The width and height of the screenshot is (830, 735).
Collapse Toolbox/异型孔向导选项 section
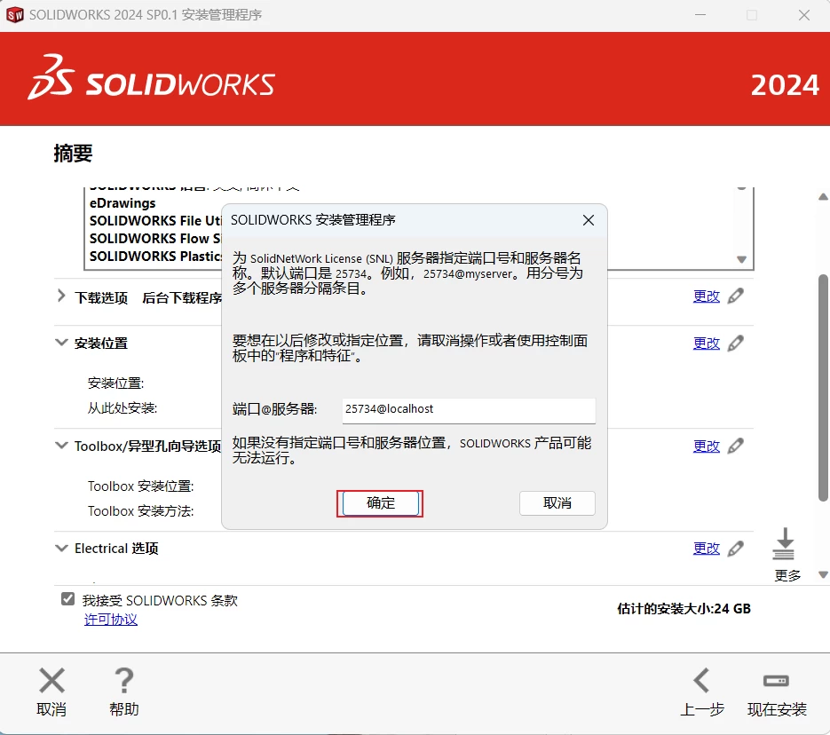click(61, 446)
